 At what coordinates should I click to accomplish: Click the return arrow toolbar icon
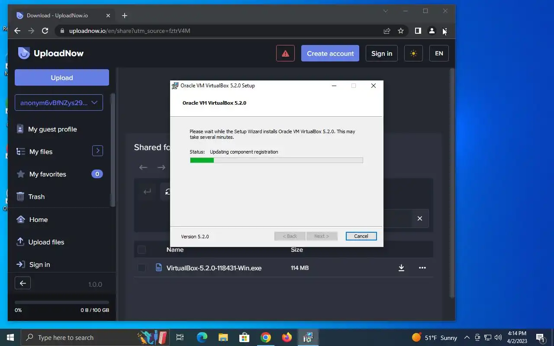tap(148, 192)
